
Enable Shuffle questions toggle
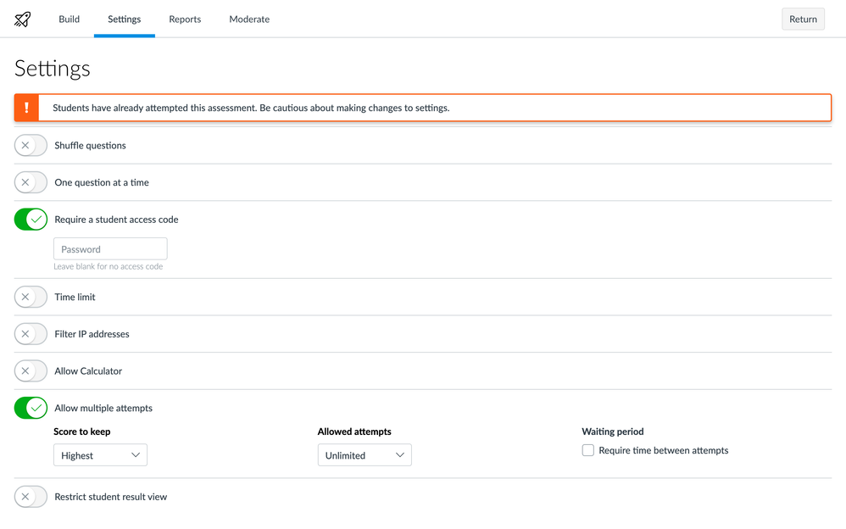(31, 146)
